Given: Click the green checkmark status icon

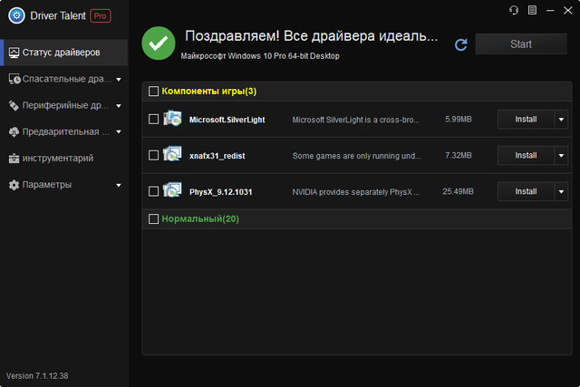Looking at the screenshot, I should pyautogui.click(x=159, y=43).
